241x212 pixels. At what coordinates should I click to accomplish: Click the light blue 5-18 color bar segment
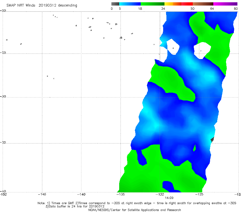(130, 4)
